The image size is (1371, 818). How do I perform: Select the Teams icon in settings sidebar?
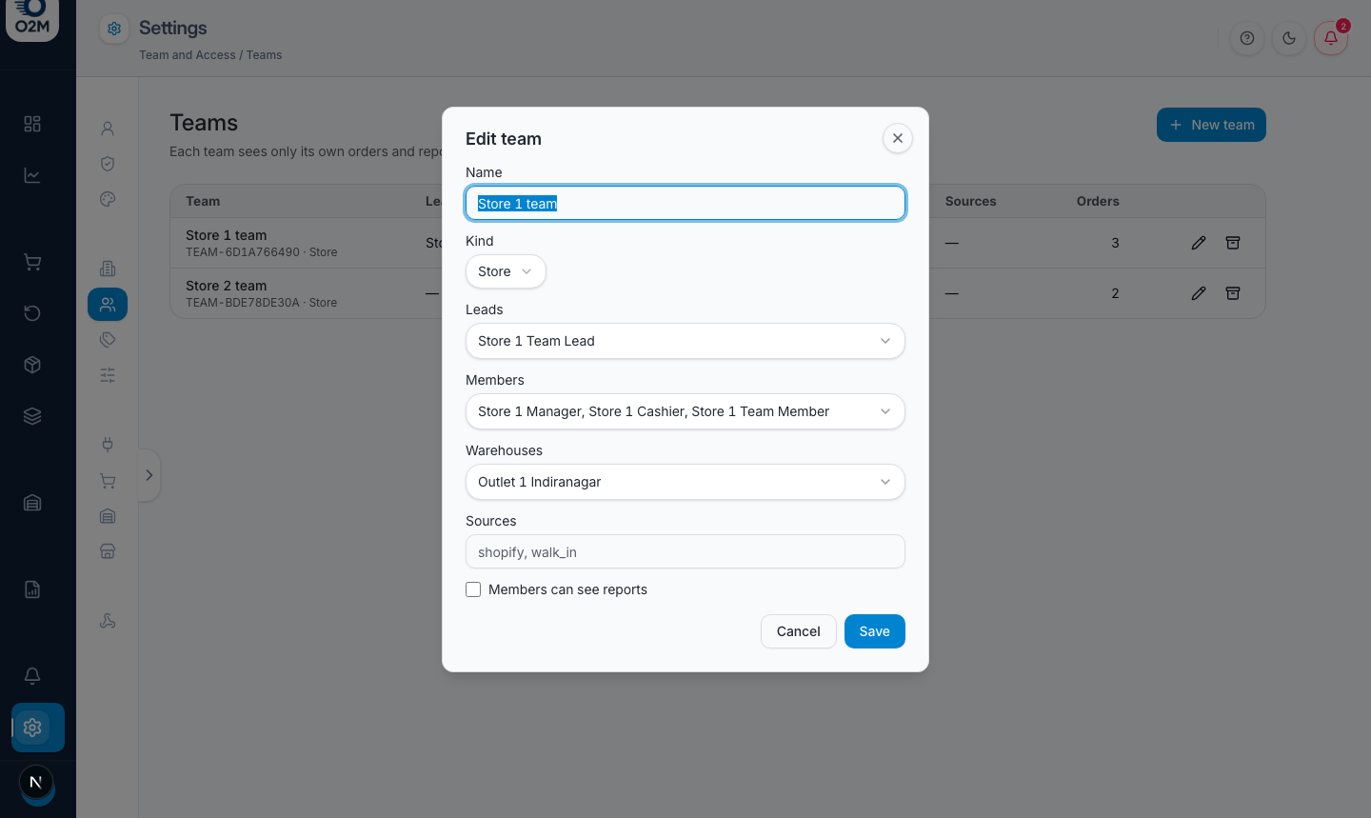(108, 305)
